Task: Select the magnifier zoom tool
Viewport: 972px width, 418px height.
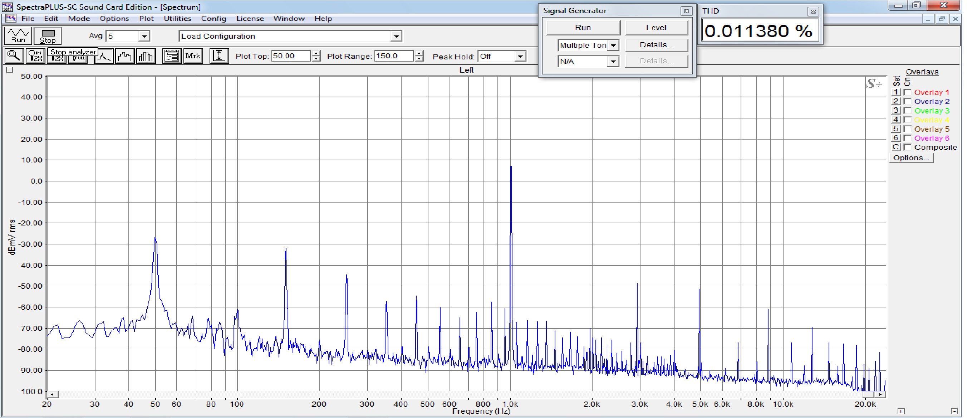Action: [14, 56]
